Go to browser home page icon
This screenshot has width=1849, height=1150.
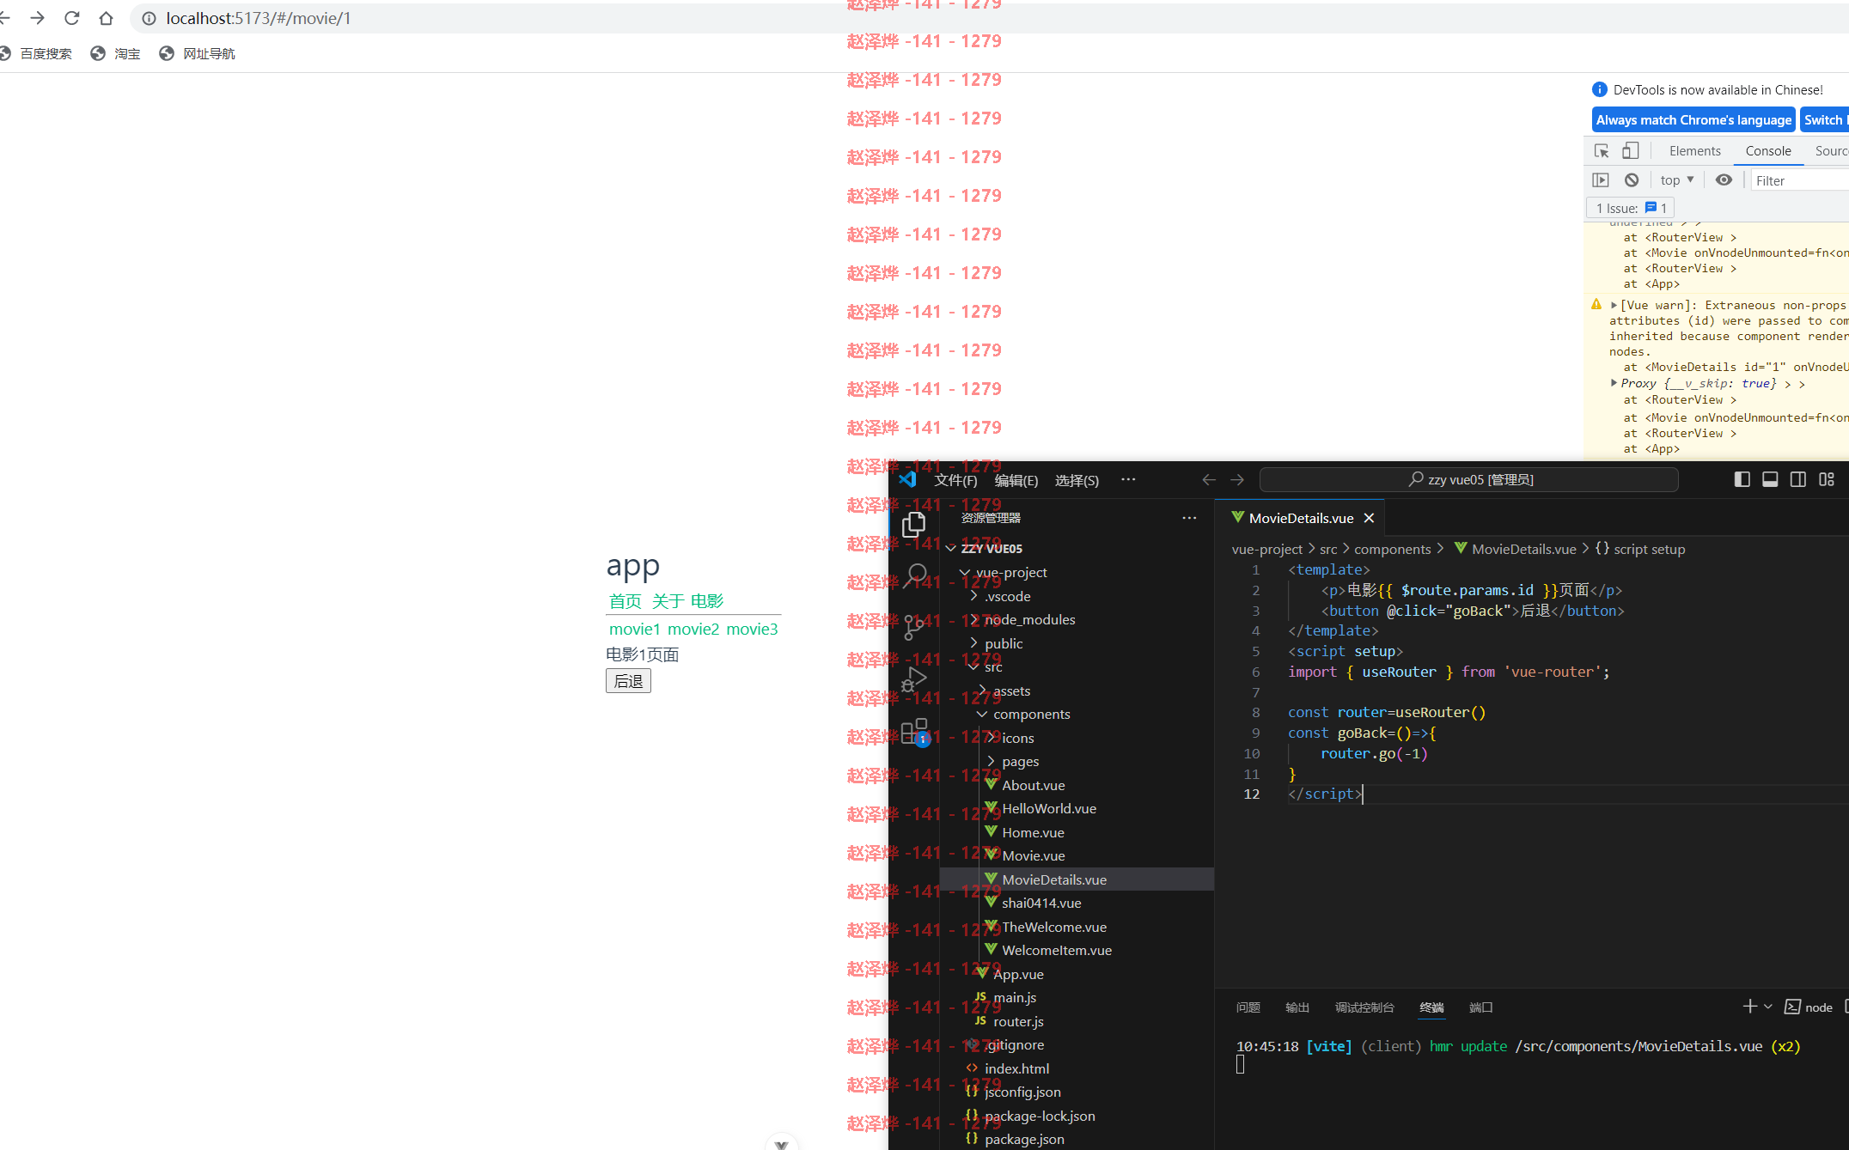coord(106,18)
